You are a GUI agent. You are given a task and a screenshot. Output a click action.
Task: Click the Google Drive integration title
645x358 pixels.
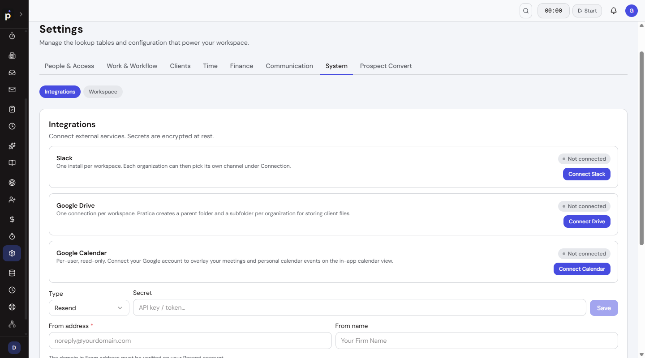(x=76, y=205)
